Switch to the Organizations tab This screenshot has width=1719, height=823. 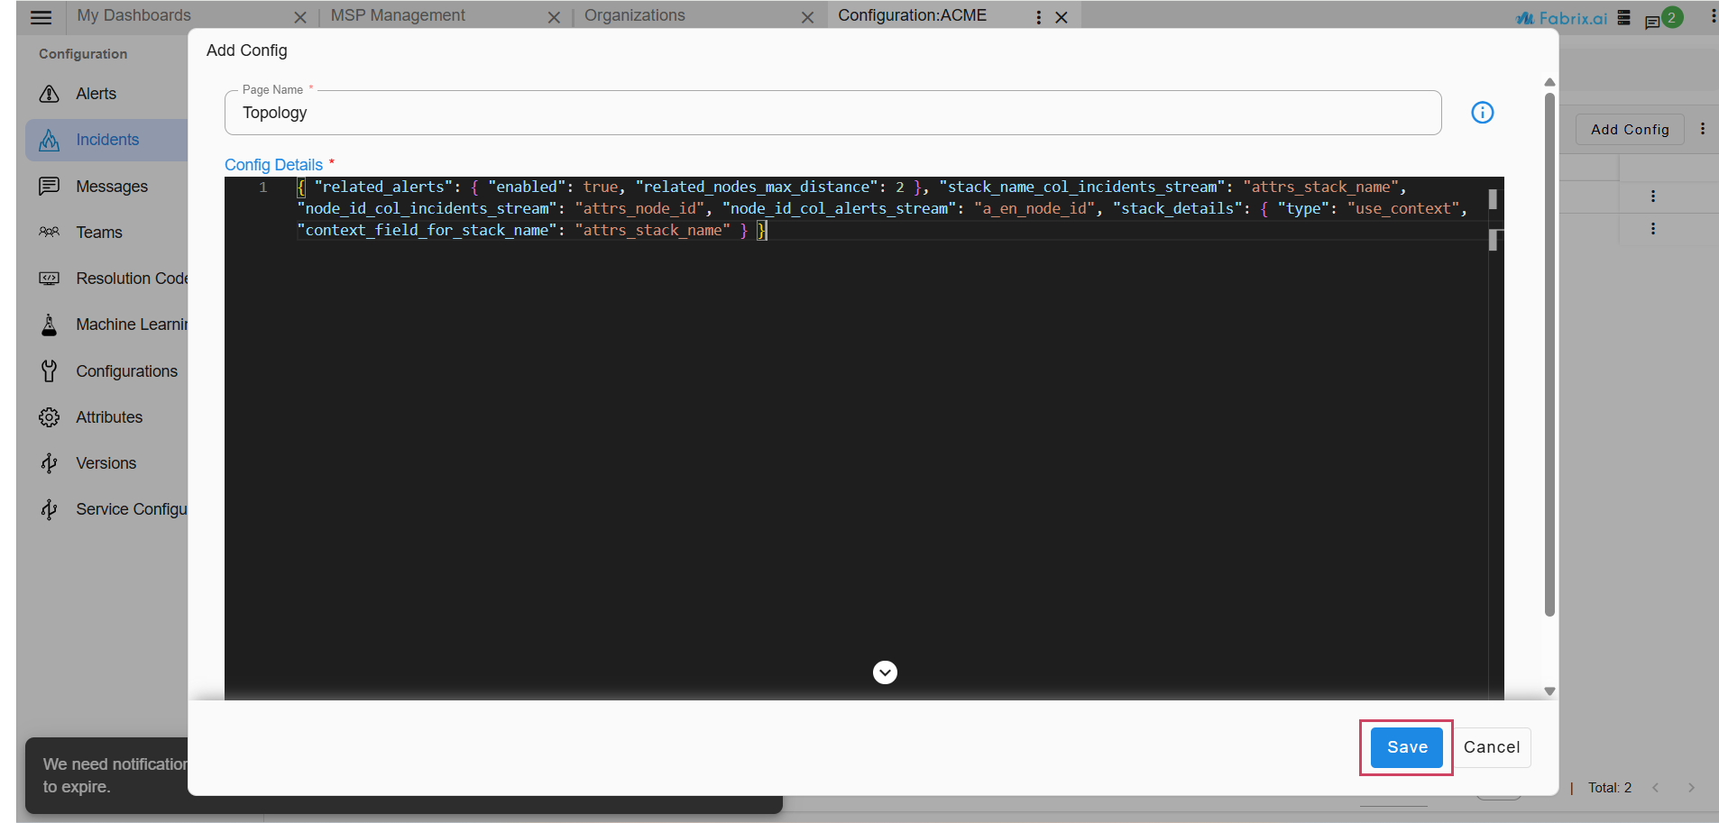pos(634,15)
